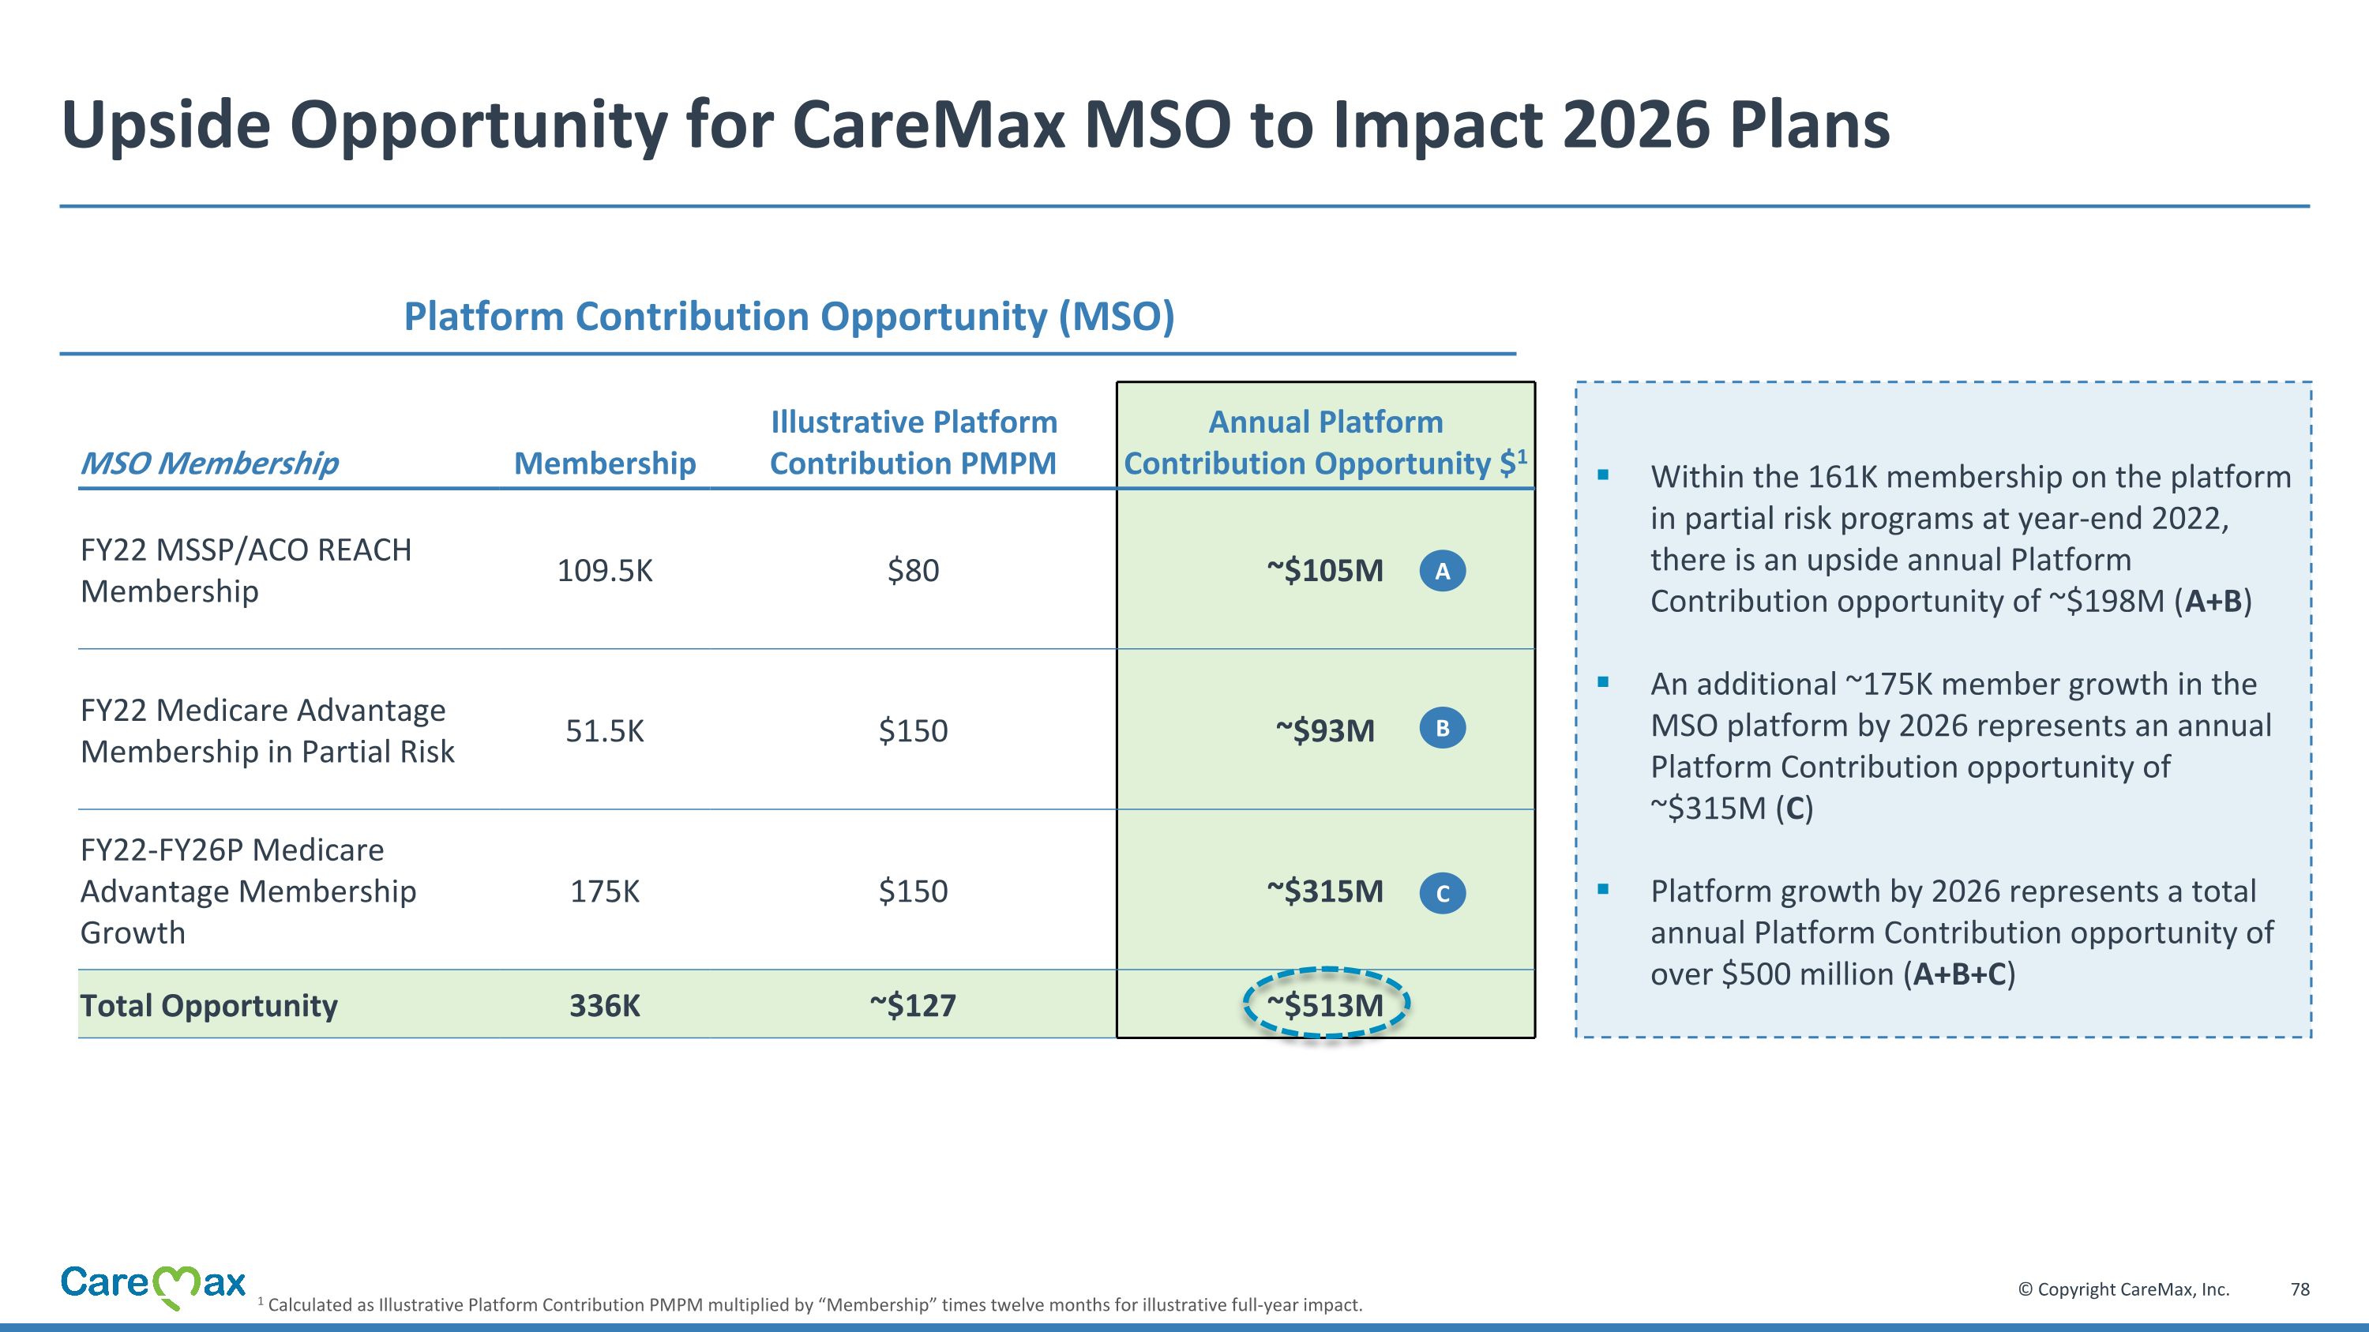Image resolution: width=2369 pixels, height=1332 pixels.
Task: Click the 336K total membership value
Action: point(604,1006)
